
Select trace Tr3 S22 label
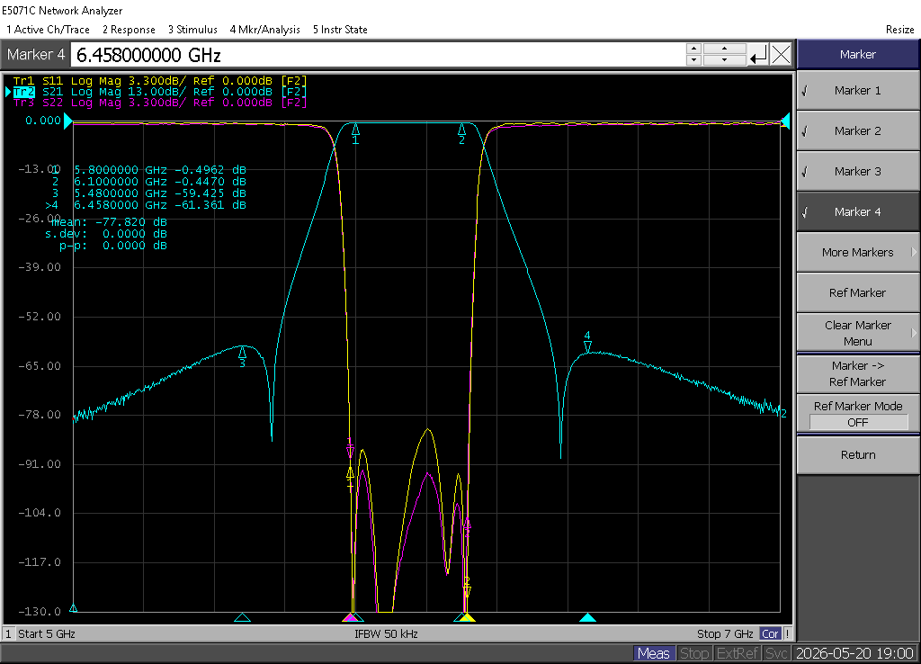(x=160, y=103)
